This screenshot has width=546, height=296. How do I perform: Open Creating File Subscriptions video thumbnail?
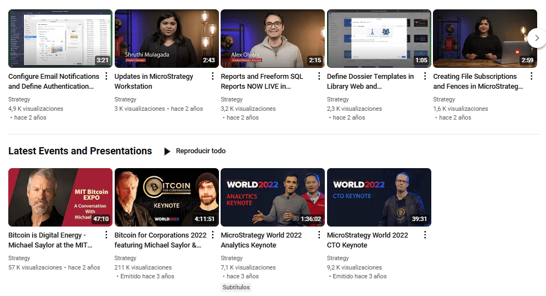click(x=485, y=38)
